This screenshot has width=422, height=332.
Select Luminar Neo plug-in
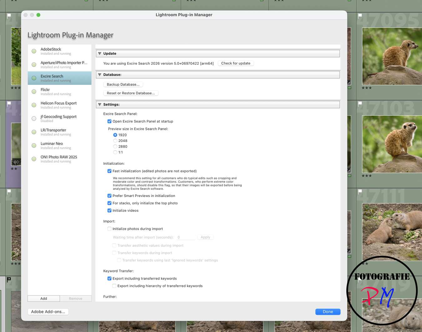tap(59, 145)
